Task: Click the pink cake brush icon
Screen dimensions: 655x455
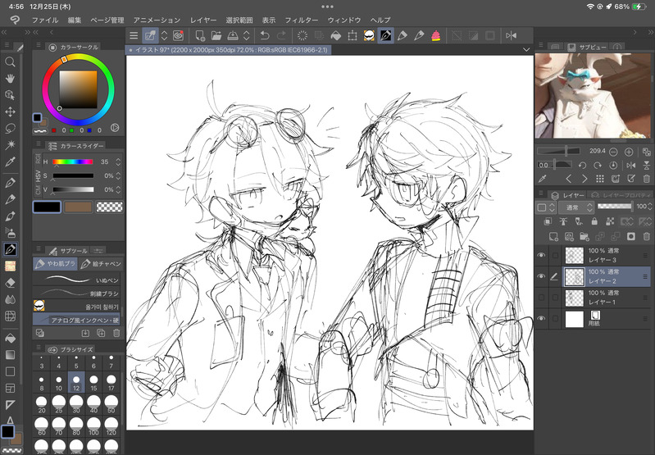Action: click(x=435, y=35)
